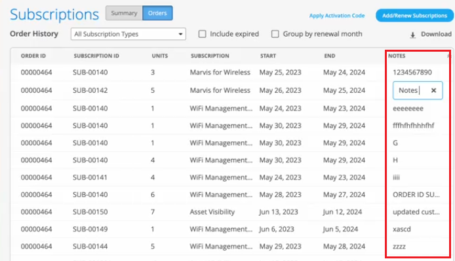
Task: Click units value 7 in Asset Visibility row
Action: (153, 212)
